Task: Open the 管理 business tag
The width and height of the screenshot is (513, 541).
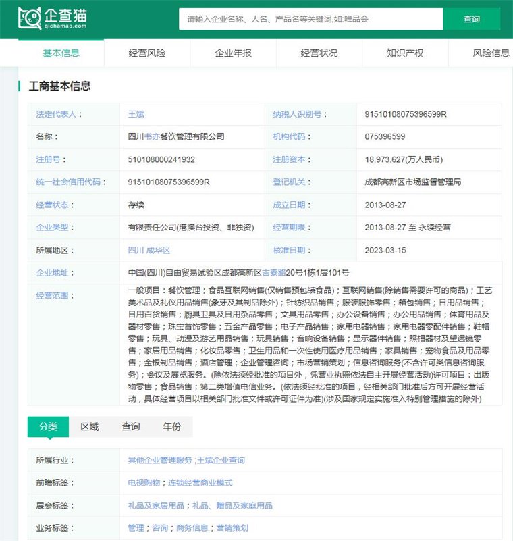Action: click(x=136, y=528)
